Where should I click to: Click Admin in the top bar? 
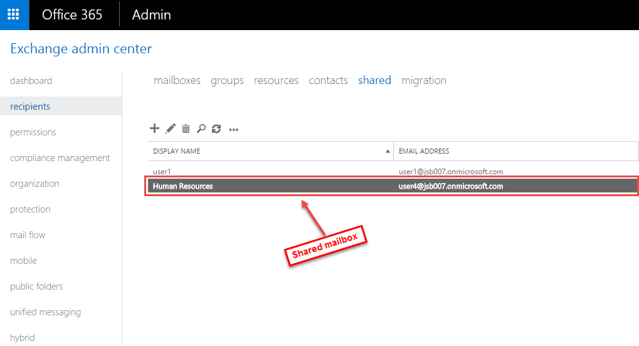(x=151, y=14)
